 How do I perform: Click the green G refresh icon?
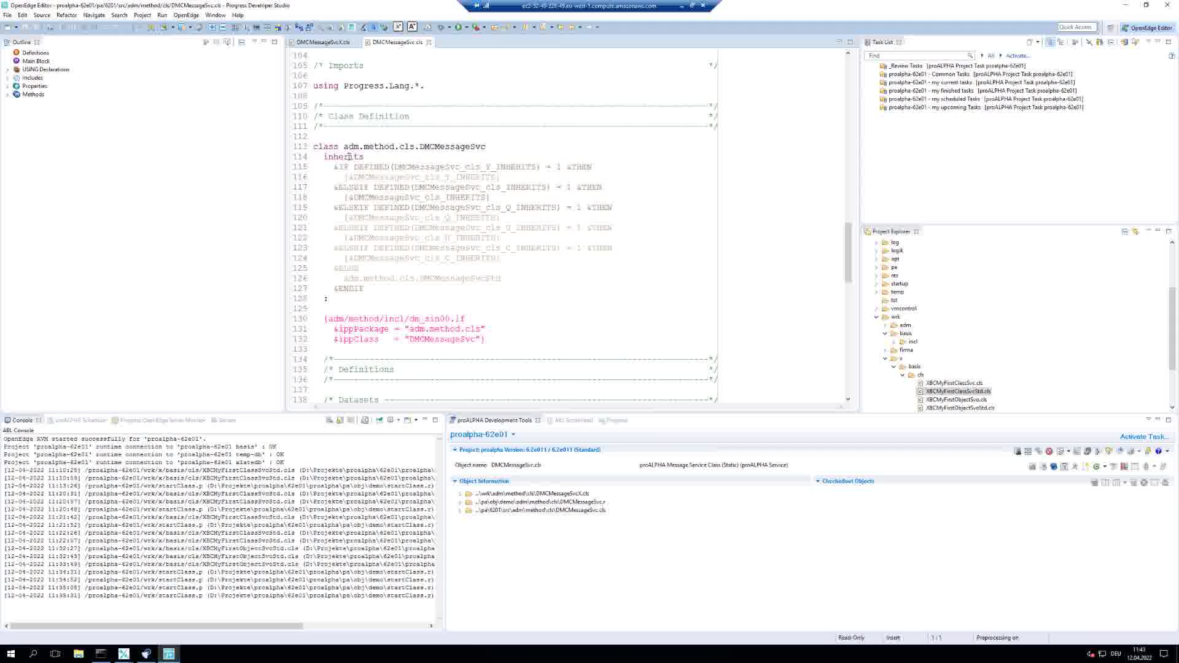click(x=1096, y=467)
